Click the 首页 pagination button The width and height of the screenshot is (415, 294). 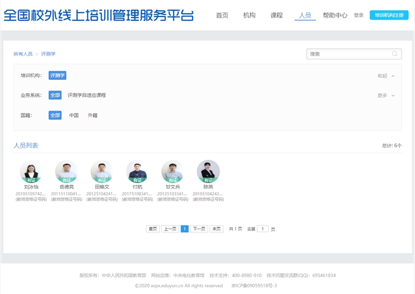[153, 229]
